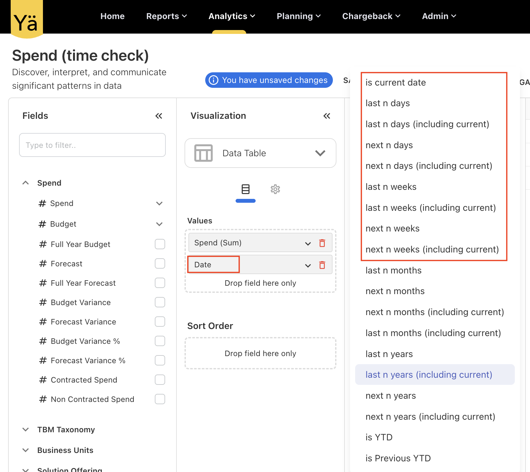Screen dimensions: 530x472
Task: Click the Data Table grid icon
Action: (203, 153)
